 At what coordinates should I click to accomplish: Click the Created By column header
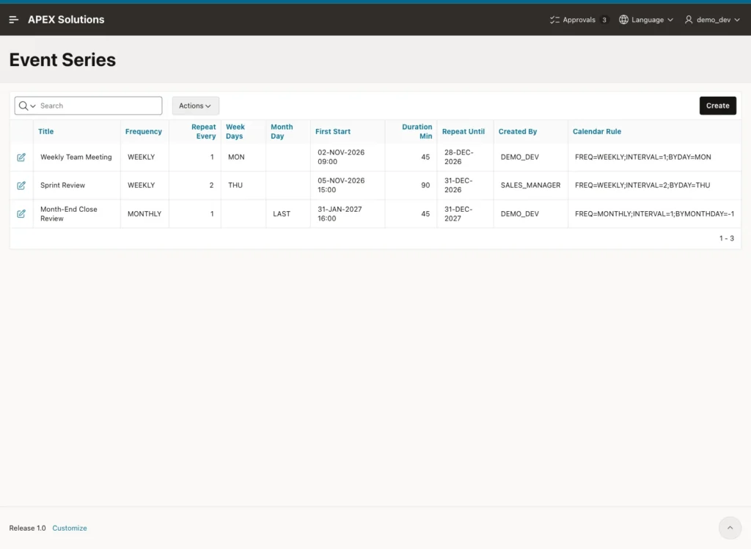point(518,132)
